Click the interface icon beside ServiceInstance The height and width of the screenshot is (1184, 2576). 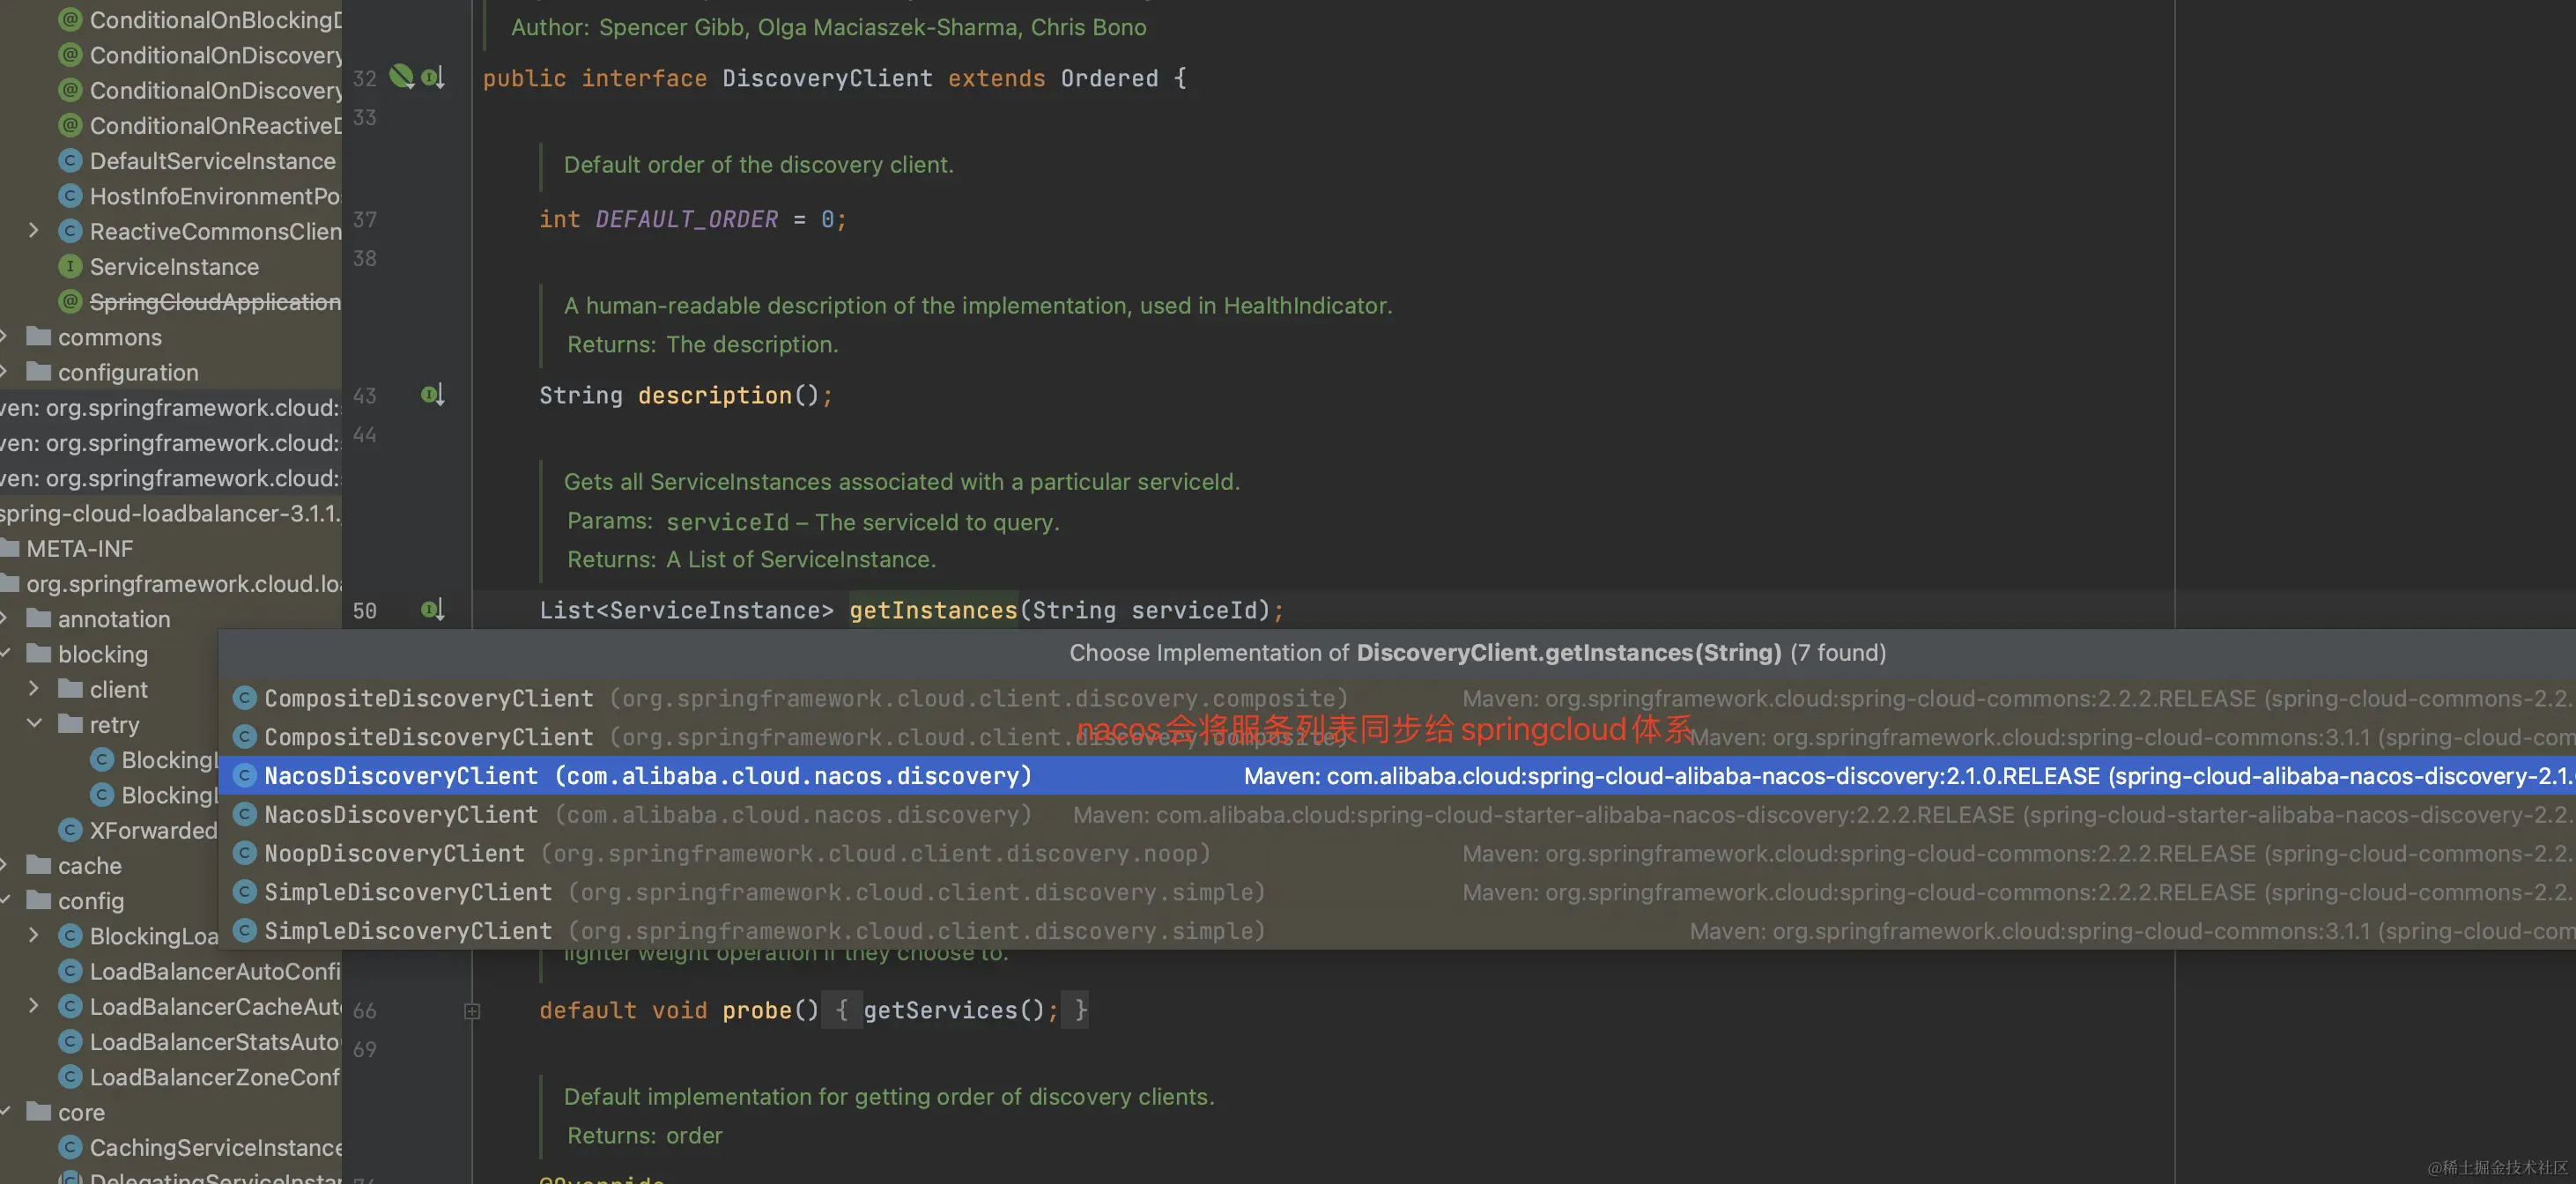(70, 267)
